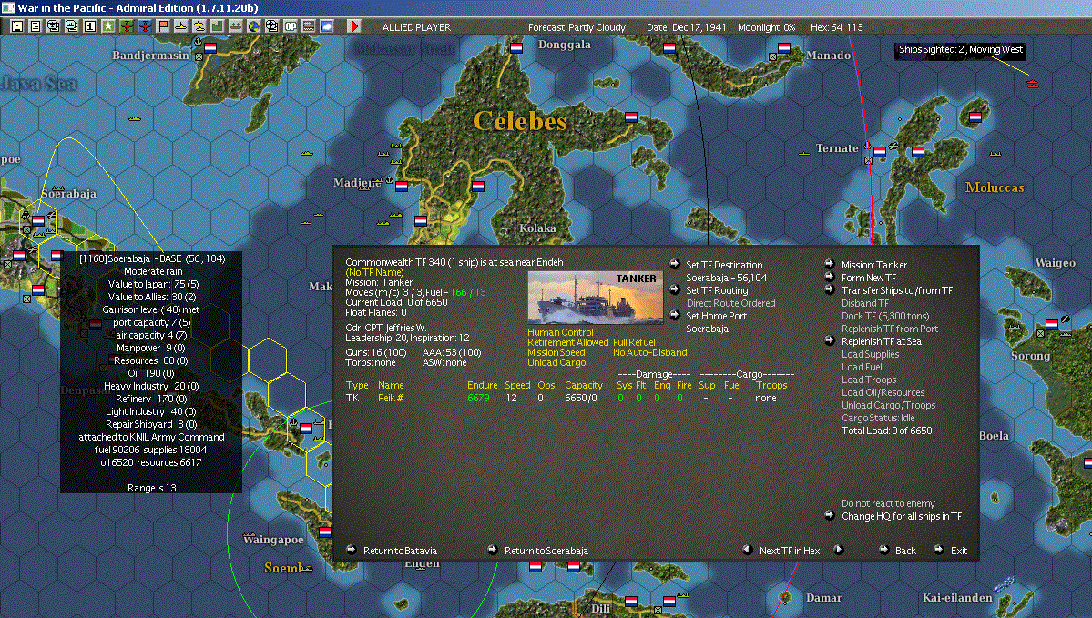1092x618 pixels.
Task: Click the fourth toolbar icon with stacked ships
Action: (x=72, y=26)
